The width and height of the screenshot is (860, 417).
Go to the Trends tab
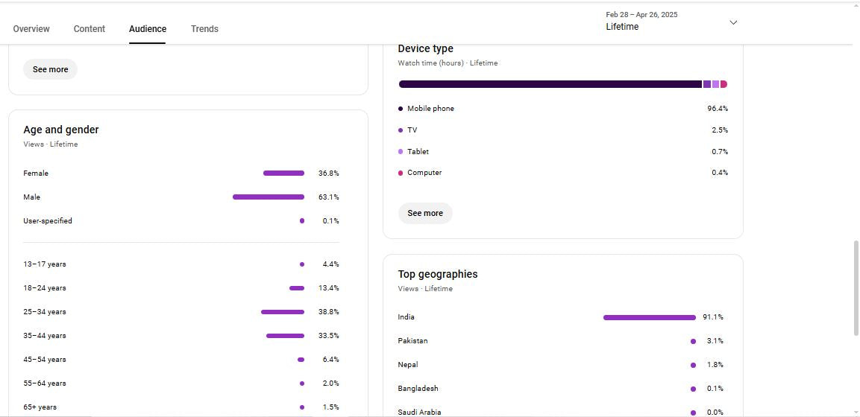(204, 29)
